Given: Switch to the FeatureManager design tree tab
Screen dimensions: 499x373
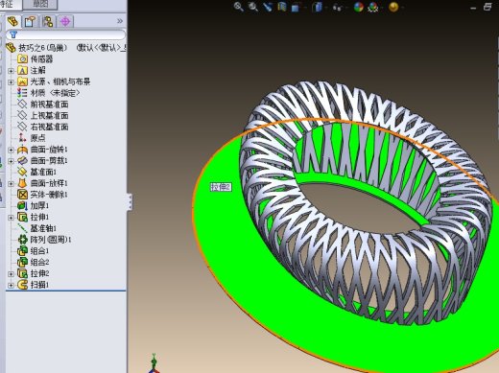Looking at the screenshot, I should click(x=13, y=21).
